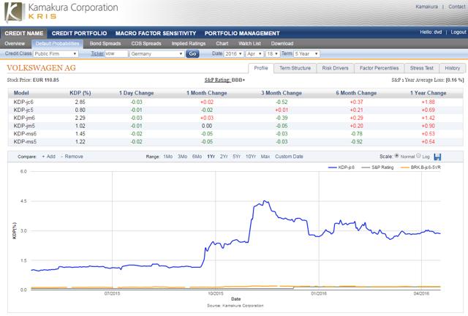The image size is (468, 316).
Task: Choose Custom Date range
Action: click(289, 157)
